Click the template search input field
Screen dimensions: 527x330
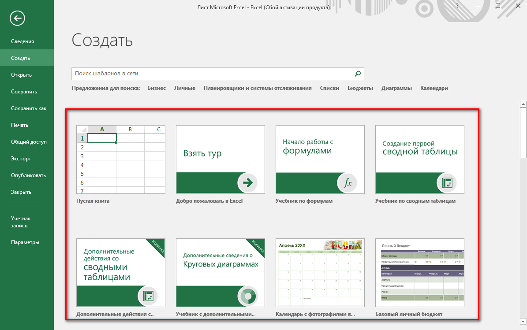pos(212,74)
